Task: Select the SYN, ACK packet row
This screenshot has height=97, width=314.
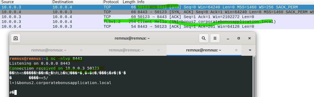Action: 157,12
